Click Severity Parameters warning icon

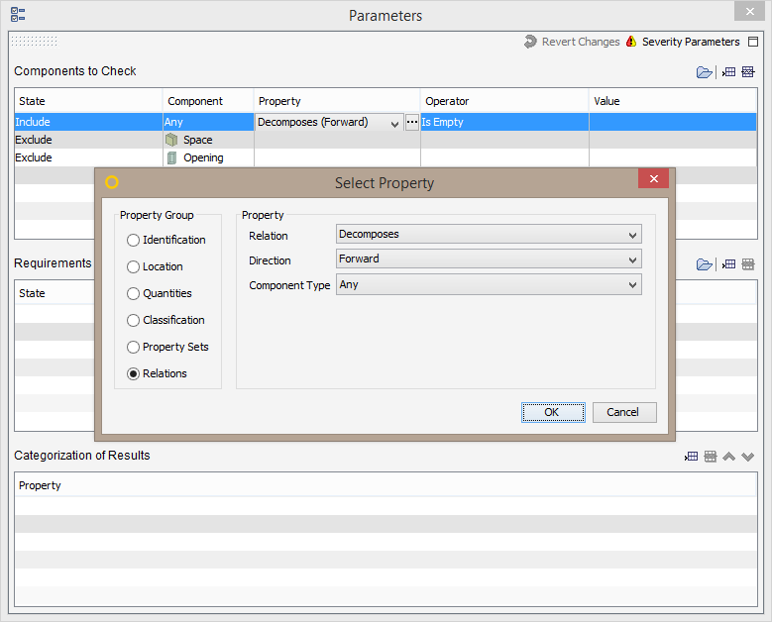coord(631,42)
